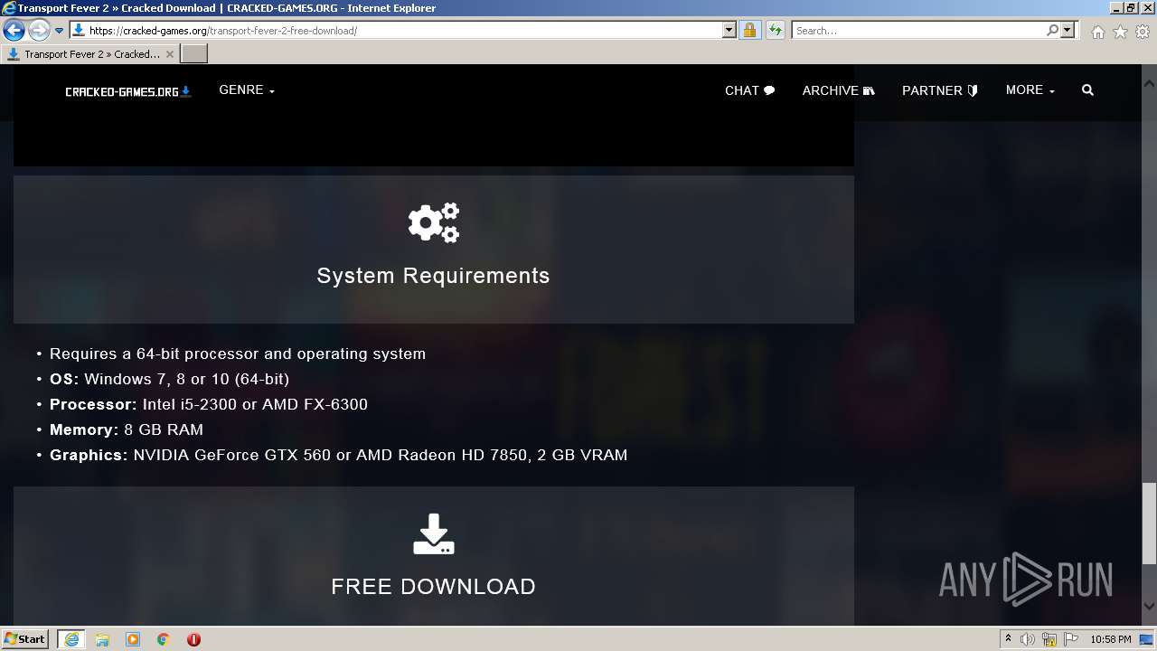Viewport: 1157px width, 651px height.
Task: Open CRACKED-GAMES.ORG site logo
Action: 128,91
